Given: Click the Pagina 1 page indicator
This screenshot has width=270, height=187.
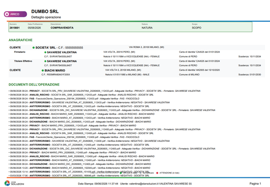Looking at the screenshot, I should (255, 184).
